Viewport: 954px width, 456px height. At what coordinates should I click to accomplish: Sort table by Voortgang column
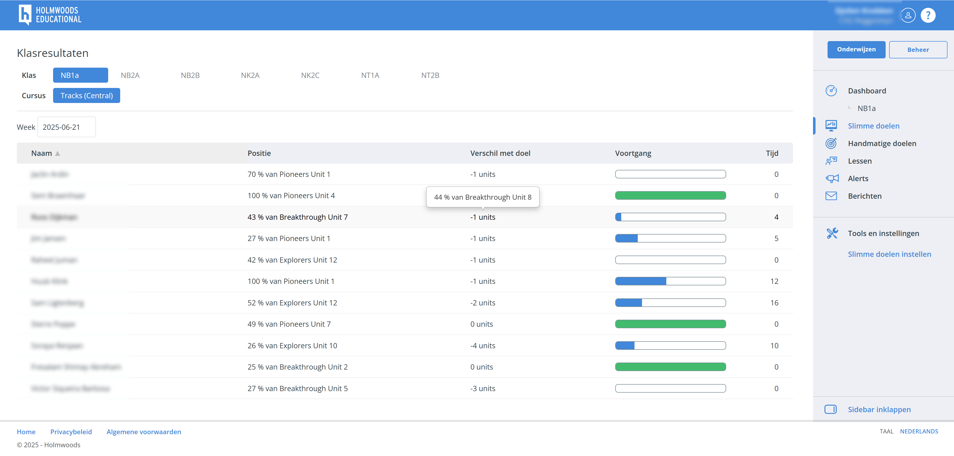633,153
